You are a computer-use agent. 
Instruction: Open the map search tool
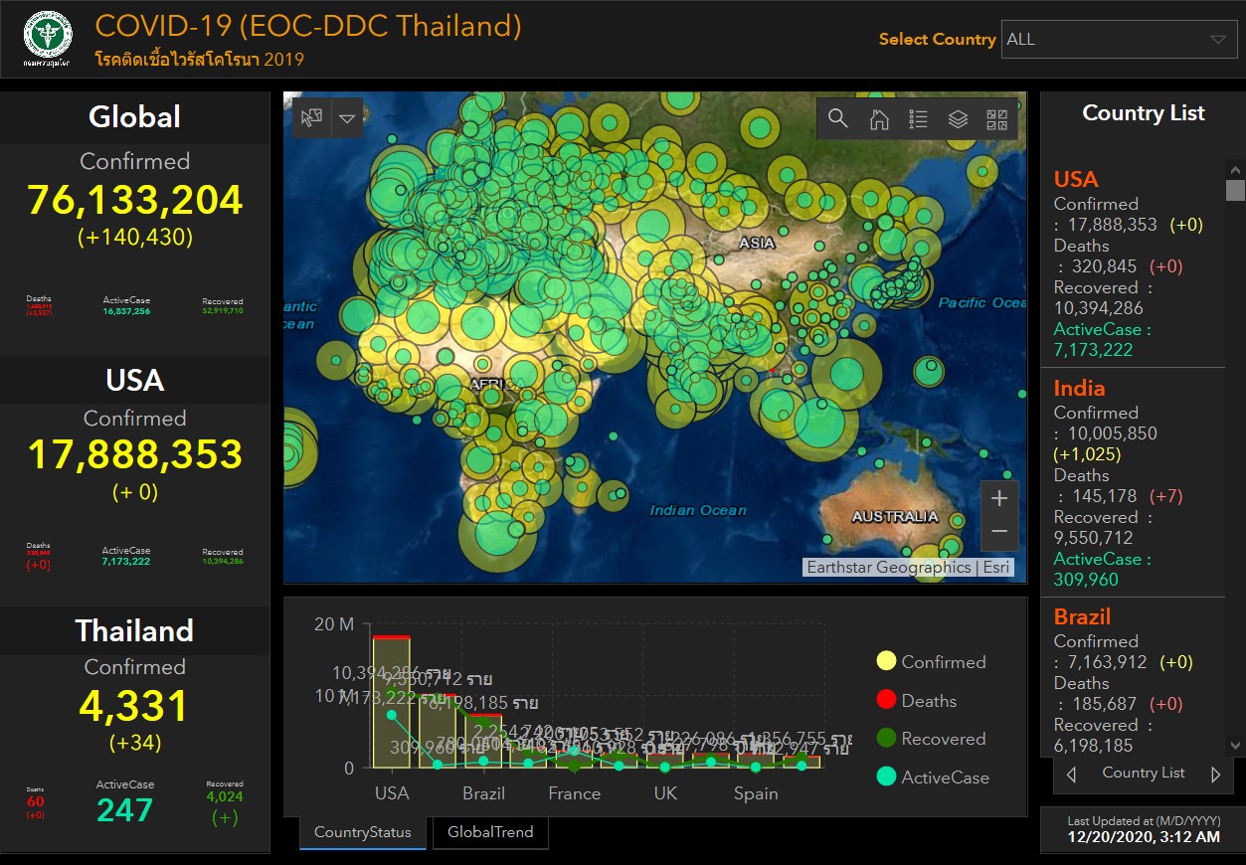(x=838, y=119)
